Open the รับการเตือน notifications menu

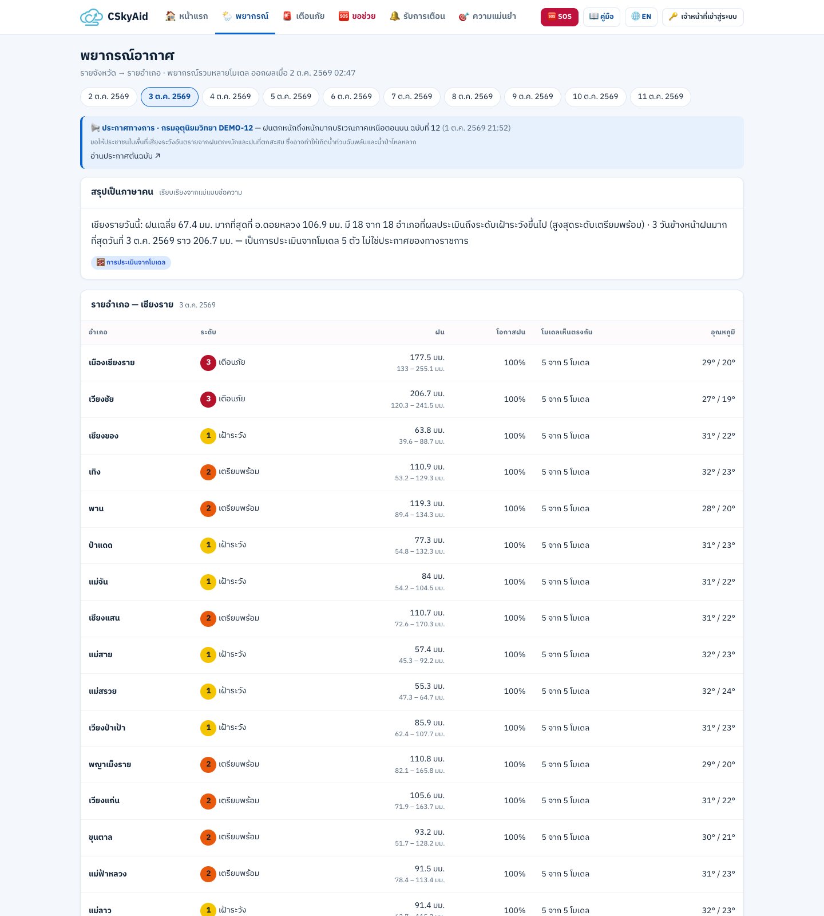(x=417, y=17)
